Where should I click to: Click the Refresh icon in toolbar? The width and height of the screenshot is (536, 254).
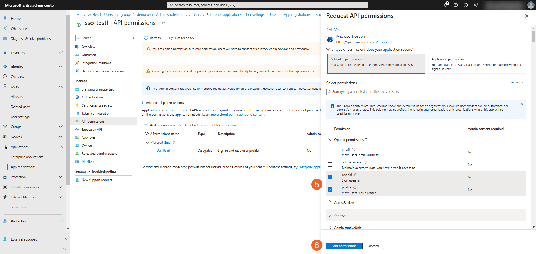146,38
